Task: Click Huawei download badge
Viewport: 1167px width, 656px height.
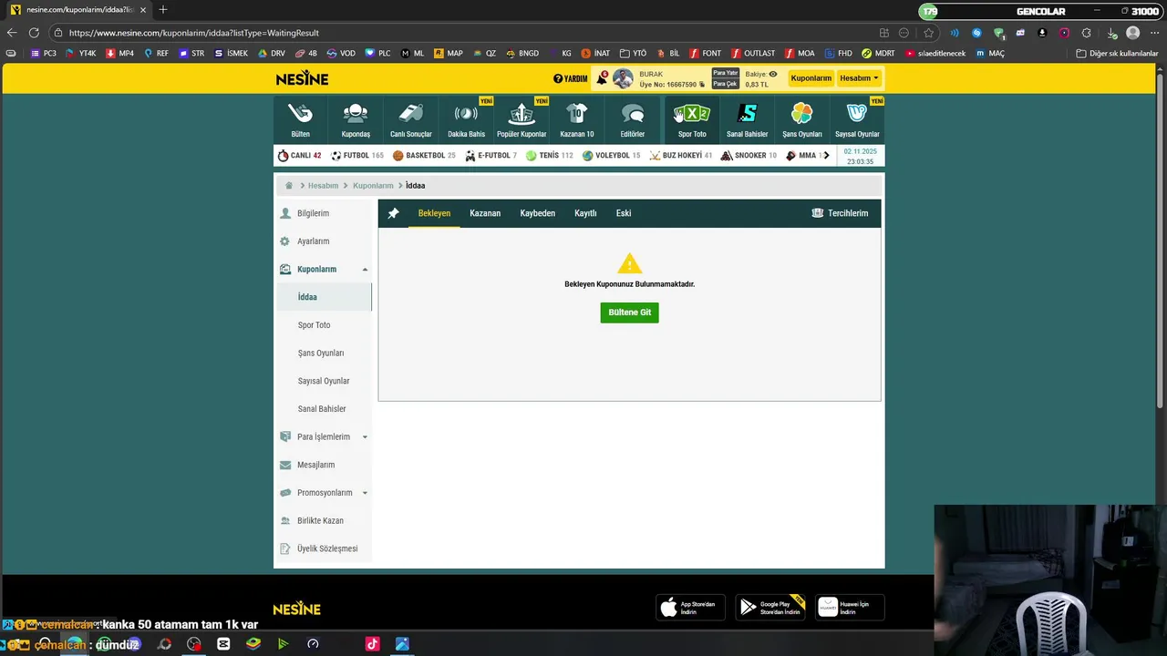Action: tap(850, 608)
